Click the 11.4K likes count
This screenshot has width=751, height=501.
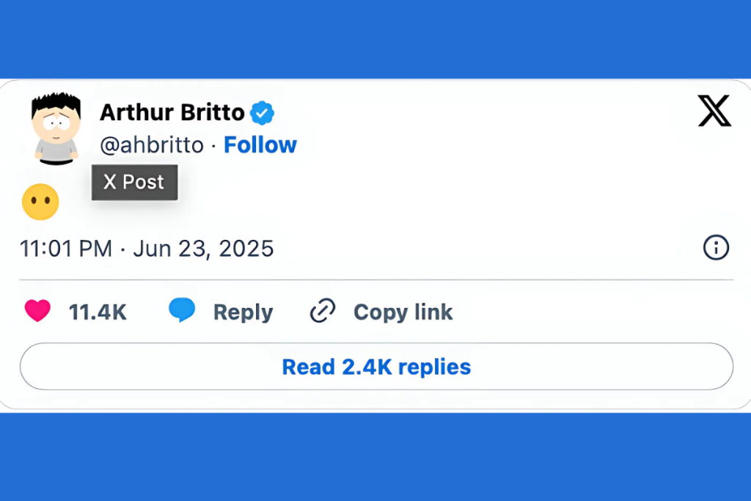click(98, 312)
